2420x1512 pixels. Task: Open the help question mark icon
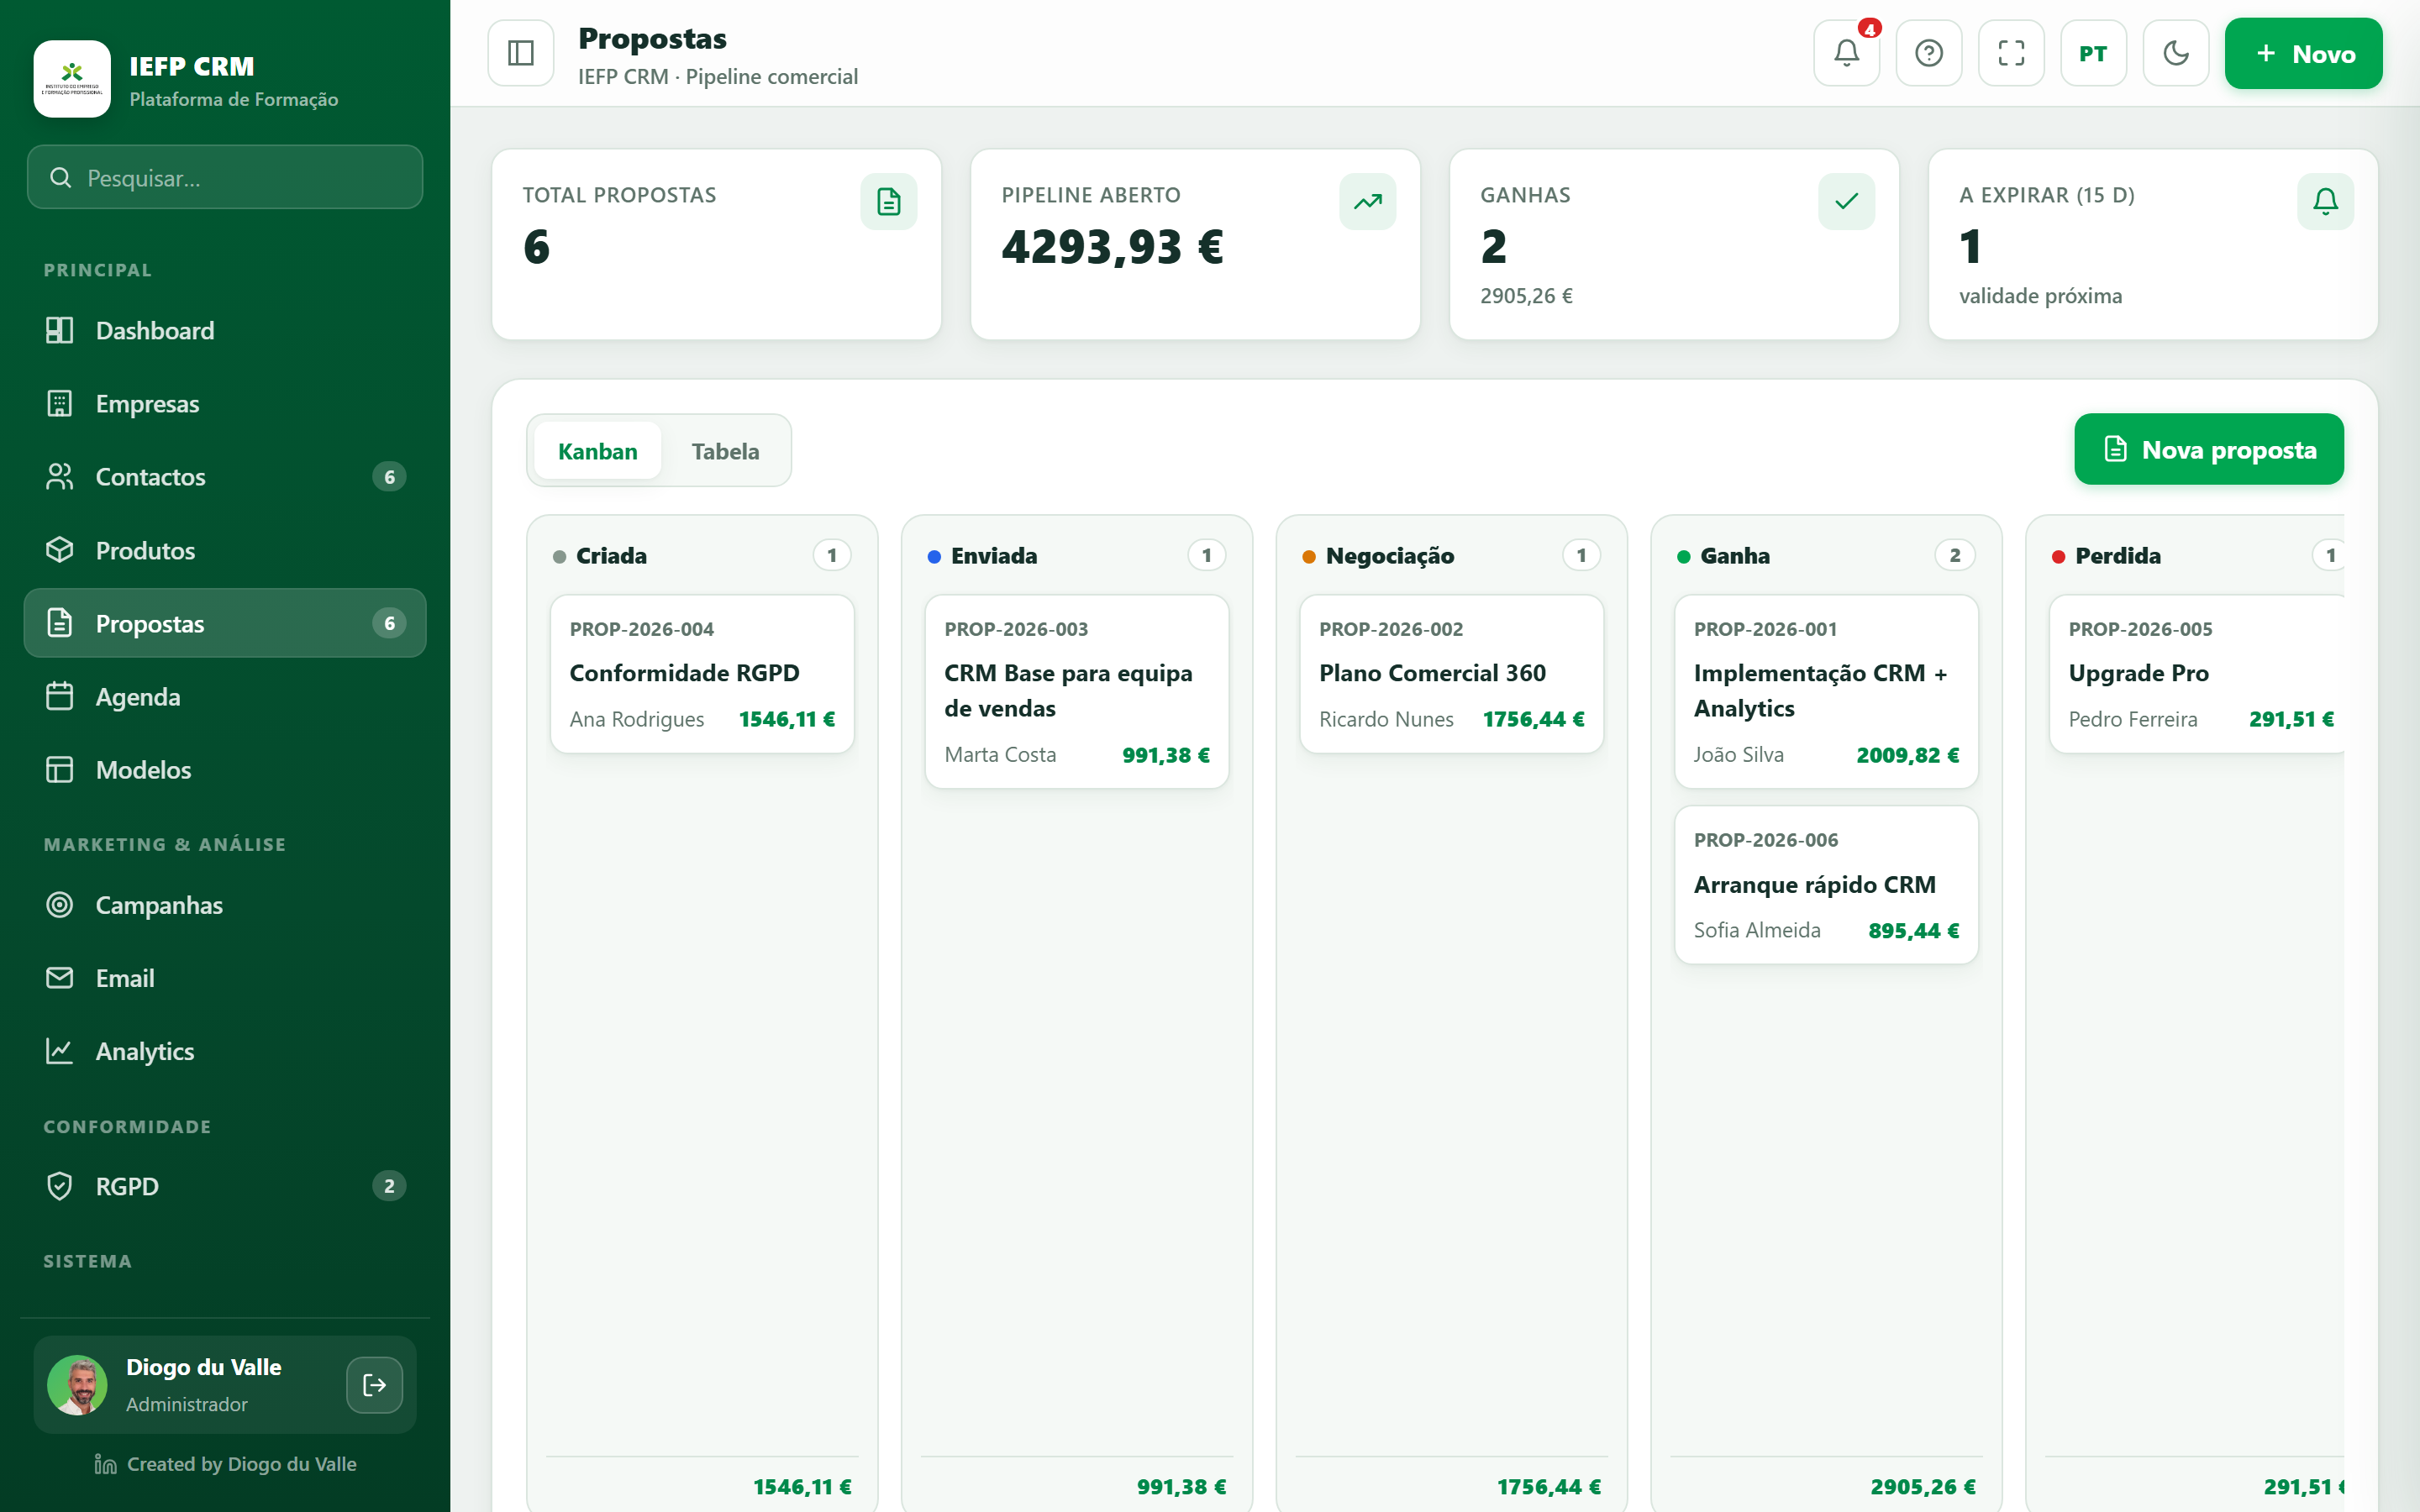tap(1929, 53)
